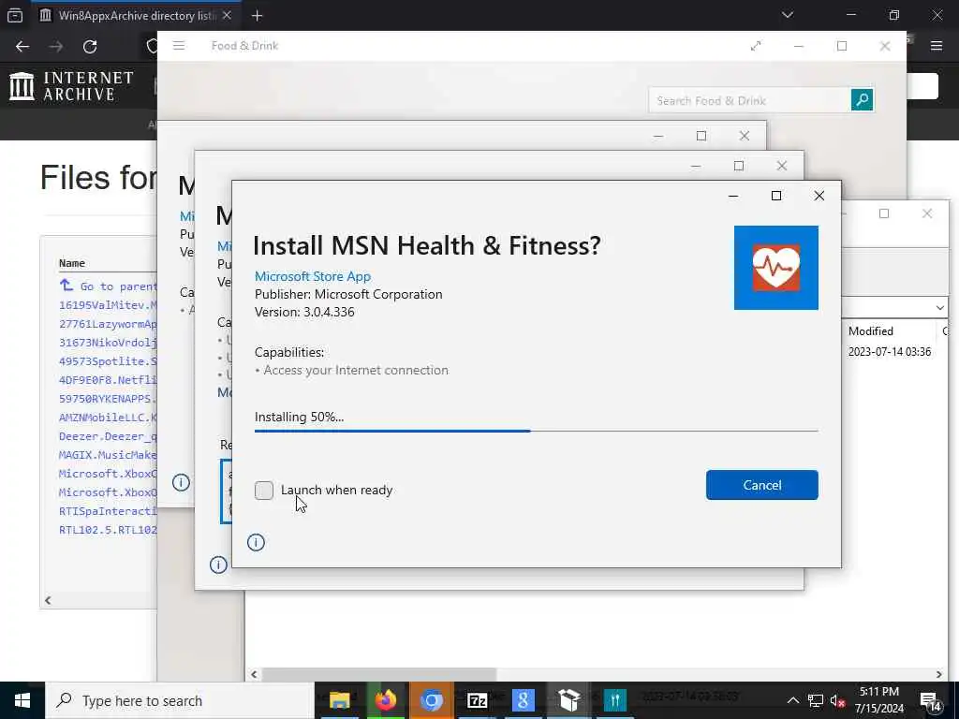This screenshot has width=959, height=719.
Task: Open Chromium from the taskbar
Action: click(431, 700)
